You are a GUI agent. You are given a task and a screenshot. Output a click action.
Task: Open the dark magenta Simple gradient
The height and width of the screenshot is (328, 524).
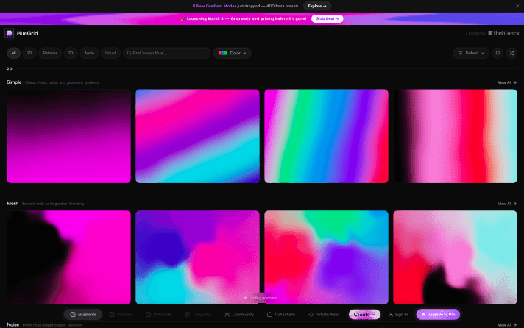(x=69, y=136)
